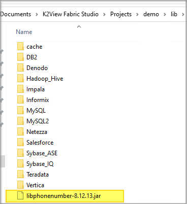Click the Denodo folder icon
Image resolution: width=187 pixels, height=204 pixels.
click(x=20, y=68)
